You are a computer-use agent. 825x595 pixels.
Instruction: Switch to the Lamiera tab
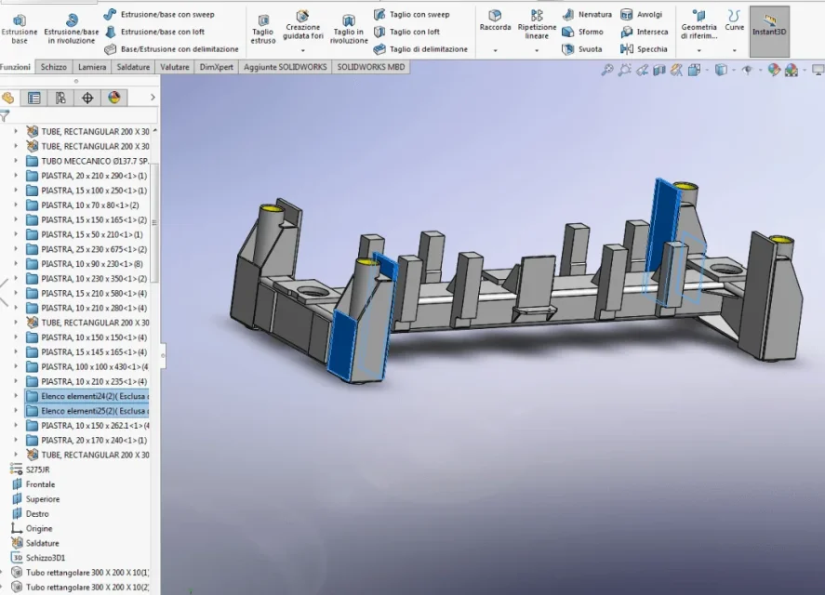click(x=92, y=67)
